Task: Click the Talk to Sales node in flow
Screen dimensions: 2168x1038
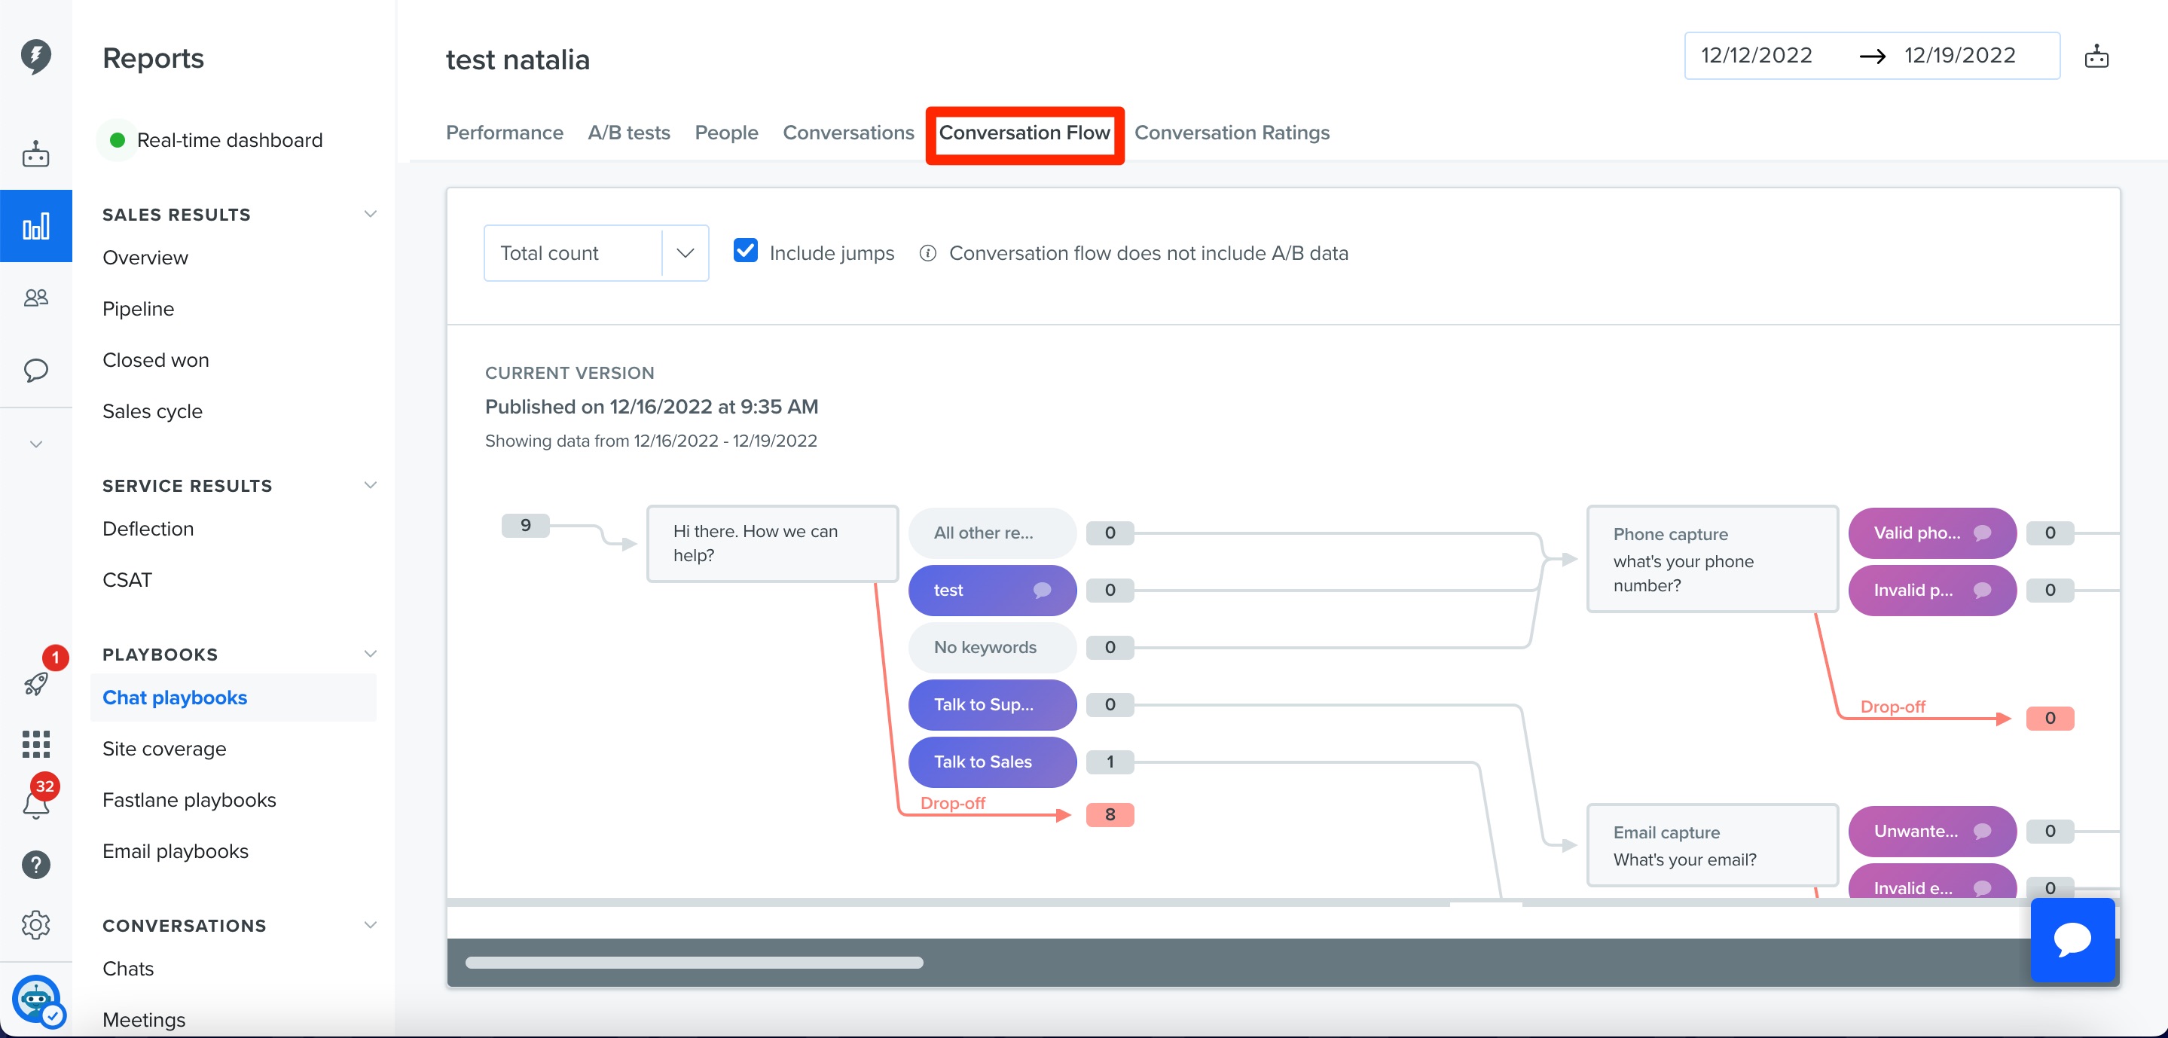Action: [x=991, y=762]
